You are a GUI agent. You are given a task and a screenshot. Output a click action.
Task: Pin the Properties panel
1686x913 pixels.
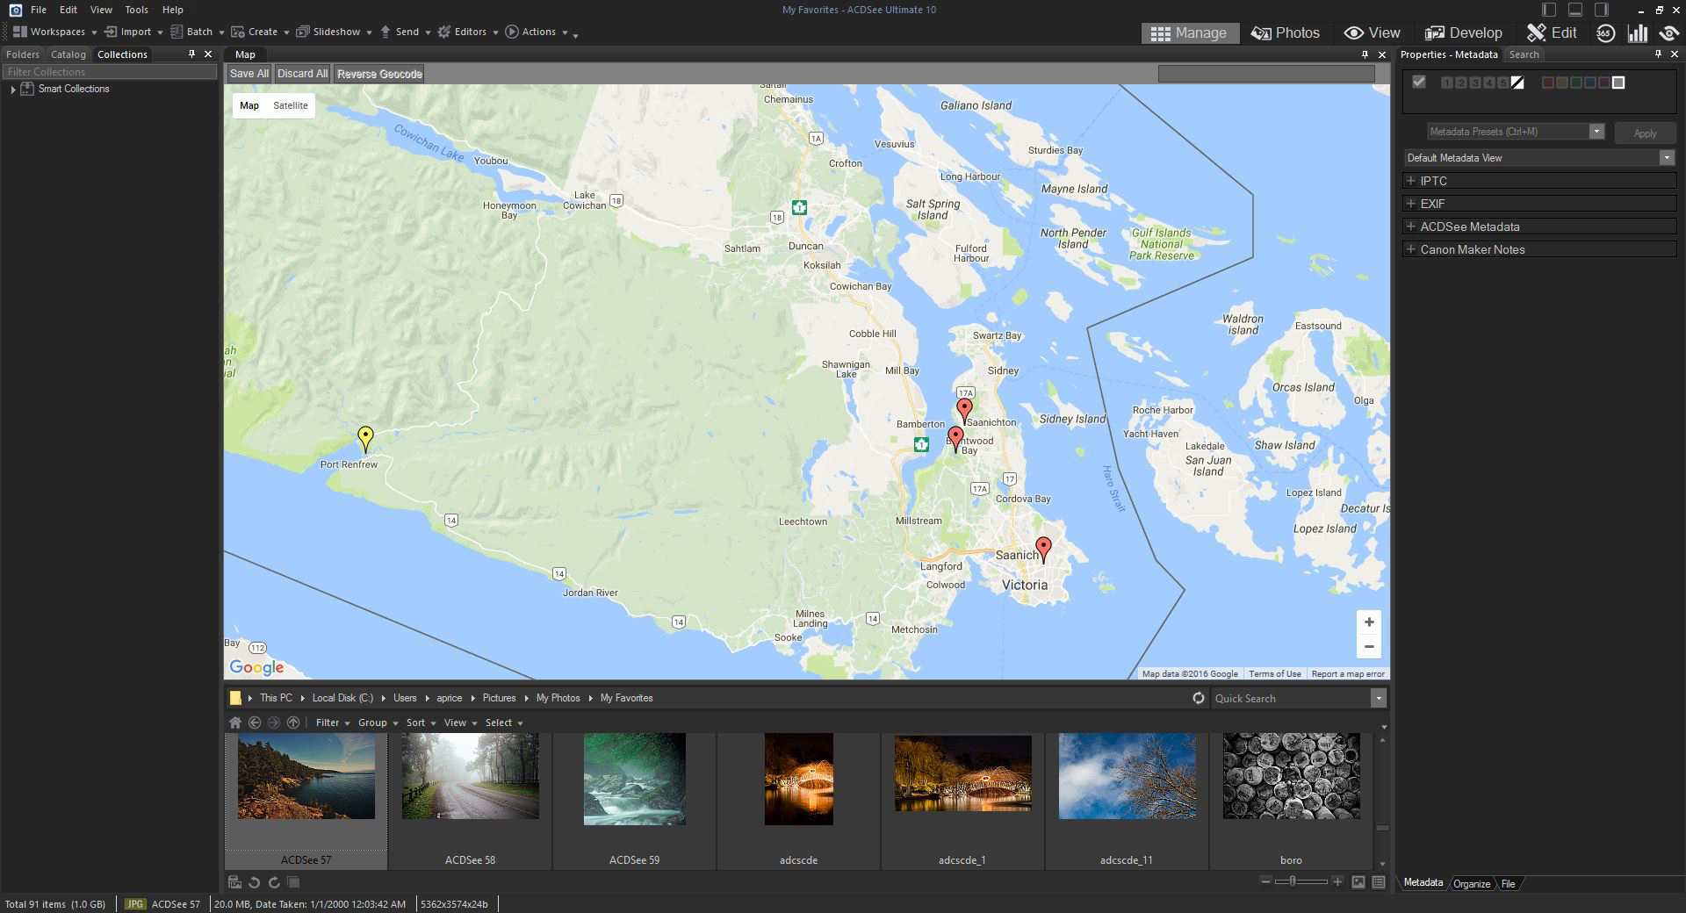point(1658,54)
